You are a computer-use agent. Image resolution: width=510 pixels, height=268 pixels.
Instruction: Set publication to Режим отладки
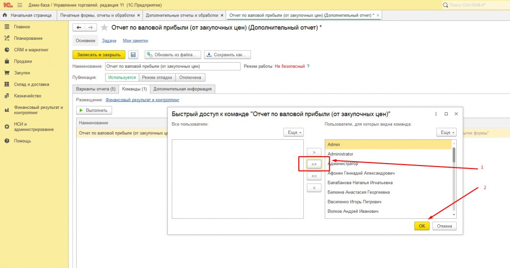[x=157, y=78]
